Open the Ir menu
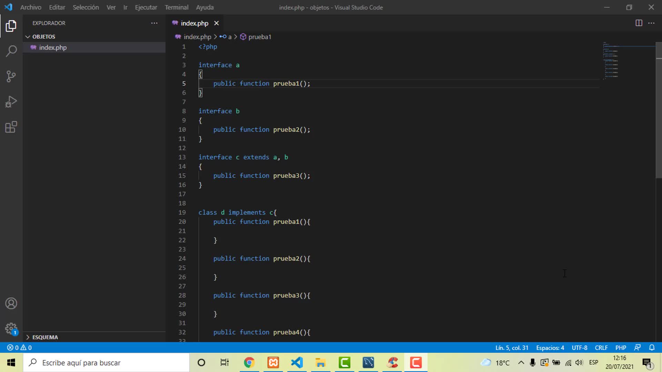 pos(126,7)
